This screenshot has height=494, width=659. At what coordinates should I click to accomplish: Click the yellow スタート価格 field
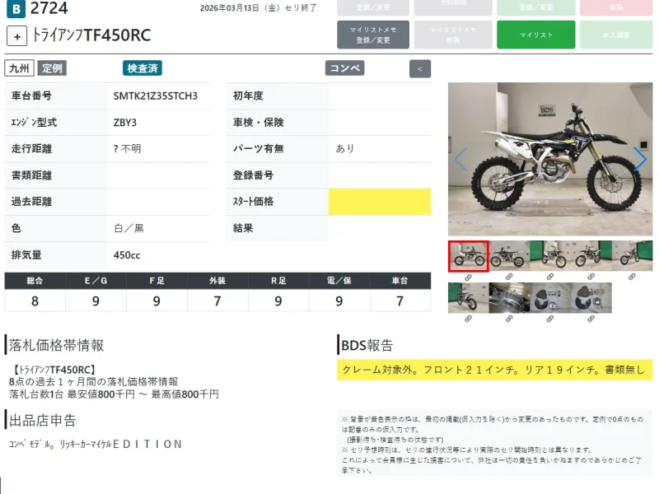click(x=380, y=202)
